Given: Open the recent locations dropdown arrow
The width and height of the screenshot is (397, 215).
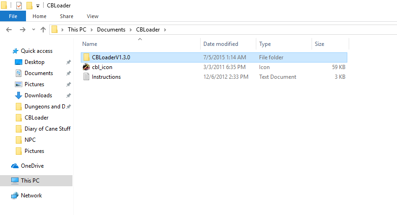Looking at the screenshot, I should pos(33,30).
